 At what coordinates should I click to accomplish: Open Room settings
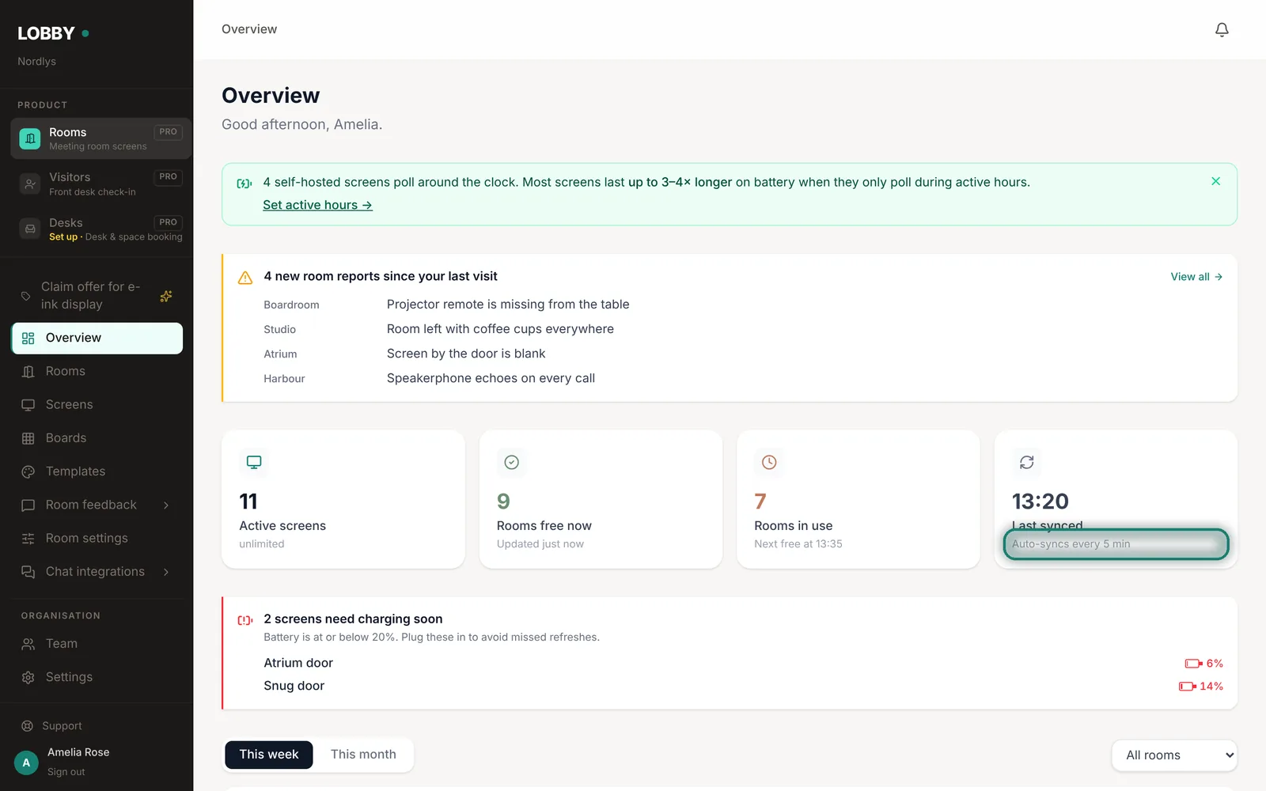(97, 538)
